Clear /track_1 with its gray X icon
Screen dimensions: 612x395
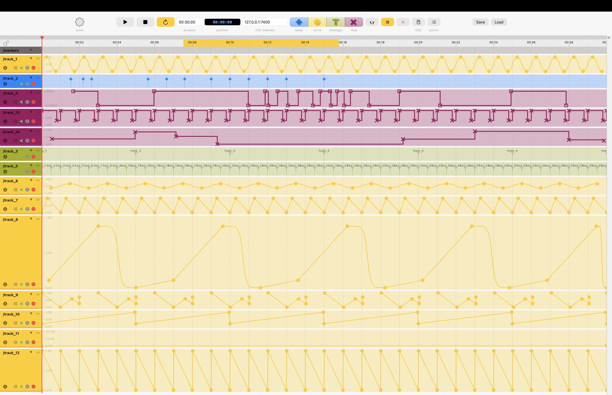[x=27, y=68]
